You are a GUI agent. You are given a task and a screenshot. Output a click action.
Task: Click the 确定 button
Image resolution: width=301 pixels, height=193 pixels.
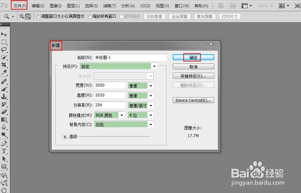193,57
